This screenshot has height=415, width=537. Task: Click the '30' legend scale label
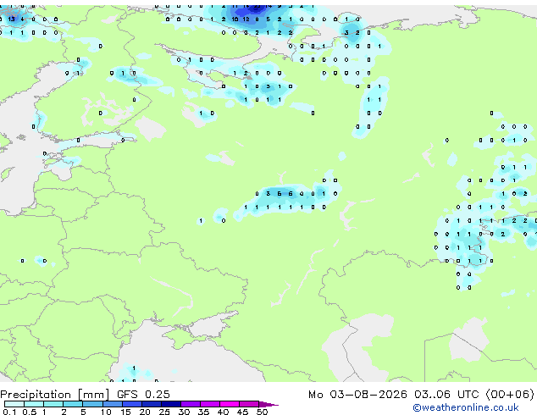tap(184, 412)
